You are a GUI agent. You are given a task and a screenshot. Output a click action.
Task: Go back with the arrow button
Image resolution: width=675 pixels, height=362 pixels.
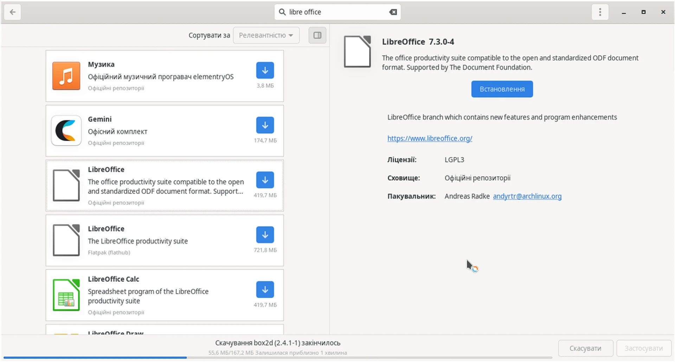[x=13, y=12]
